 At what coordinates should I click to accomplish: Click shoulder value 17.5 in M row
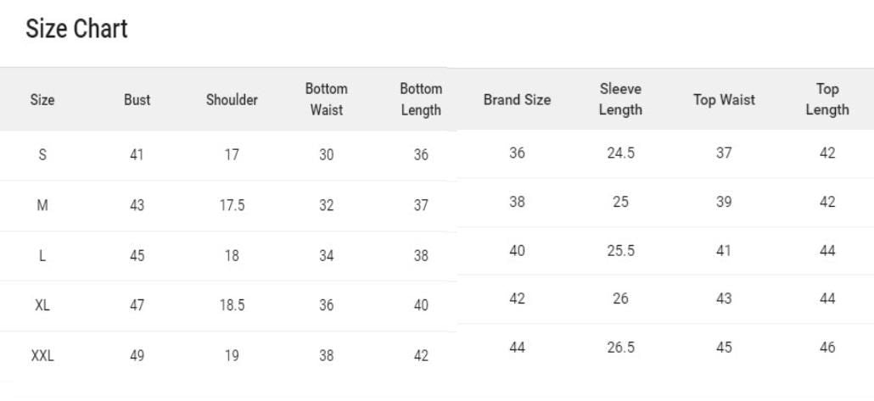pyautogui.click(x=232, y=205)
